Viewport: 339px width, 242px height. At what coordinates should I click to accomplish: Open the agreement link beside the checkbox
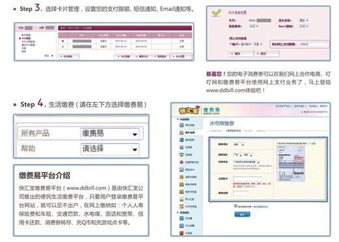260,207
